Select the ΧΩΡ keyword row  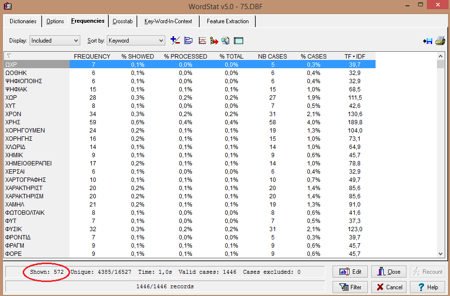pos(189,97)
